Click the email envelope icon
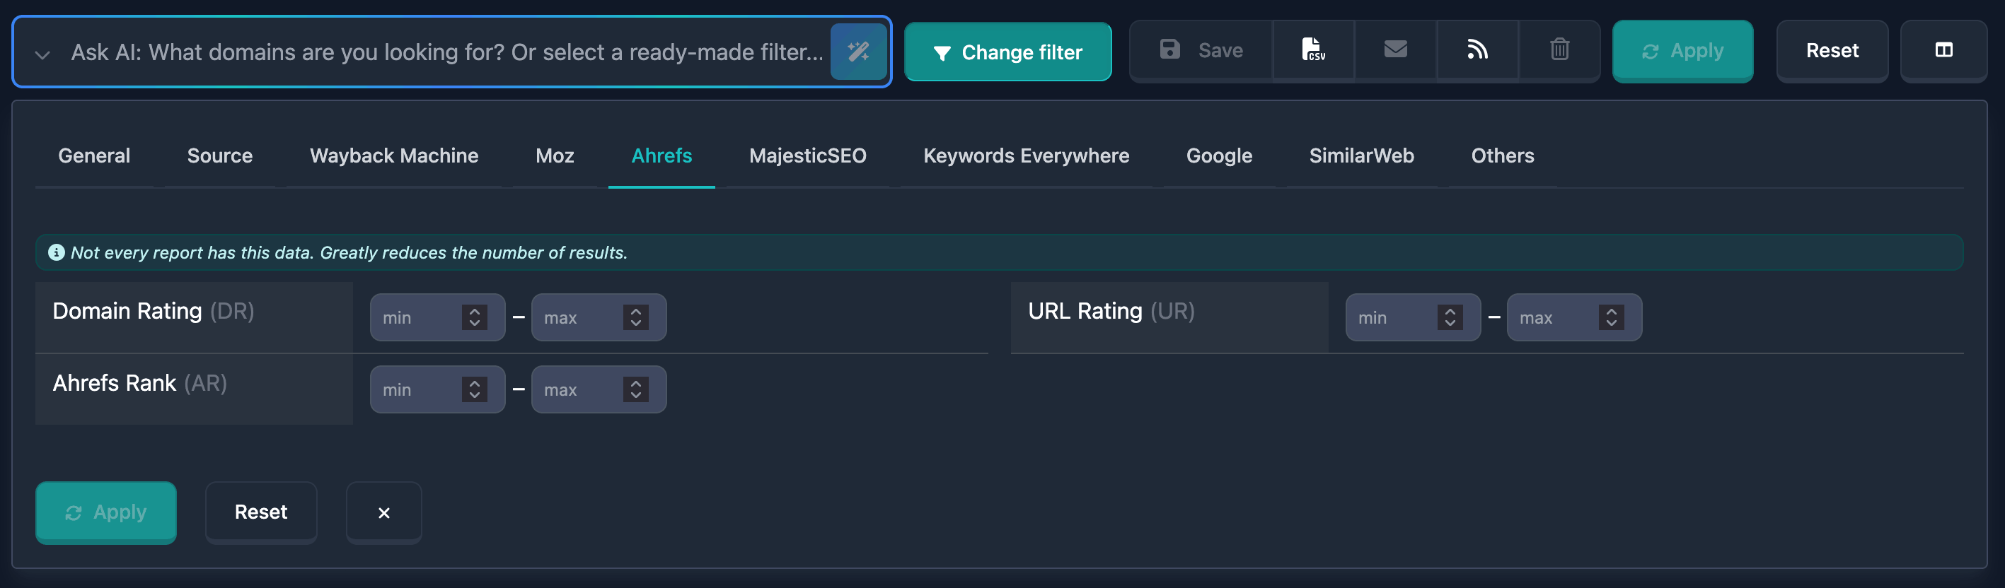 (x=1394, y=49)
